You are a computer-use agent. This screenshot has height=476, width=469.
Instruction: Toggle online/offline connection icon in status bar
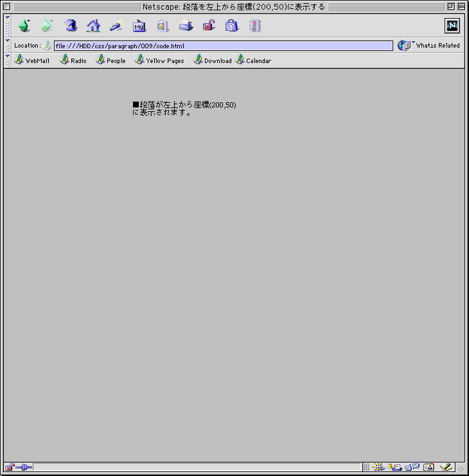tap(24, 467)
